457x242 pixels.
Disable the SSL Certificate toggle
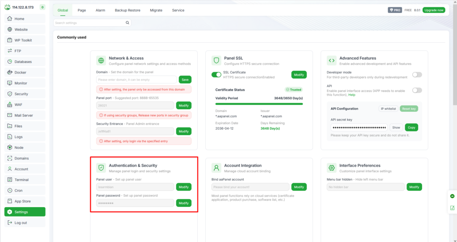point(216,75)
